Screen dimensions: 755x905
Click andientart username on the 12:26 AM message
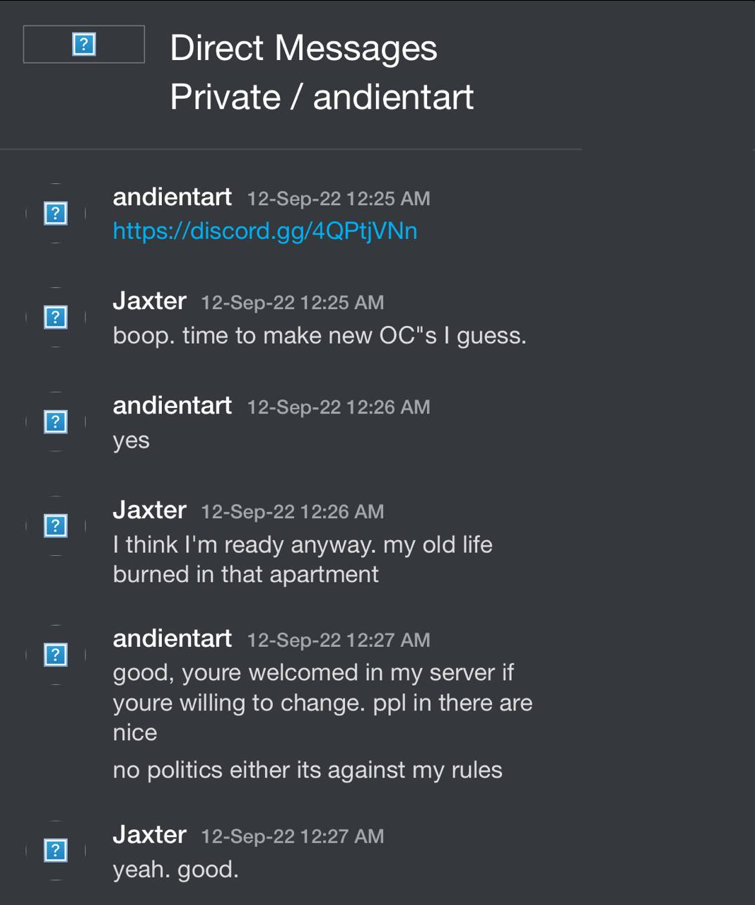tap(172, 405)
